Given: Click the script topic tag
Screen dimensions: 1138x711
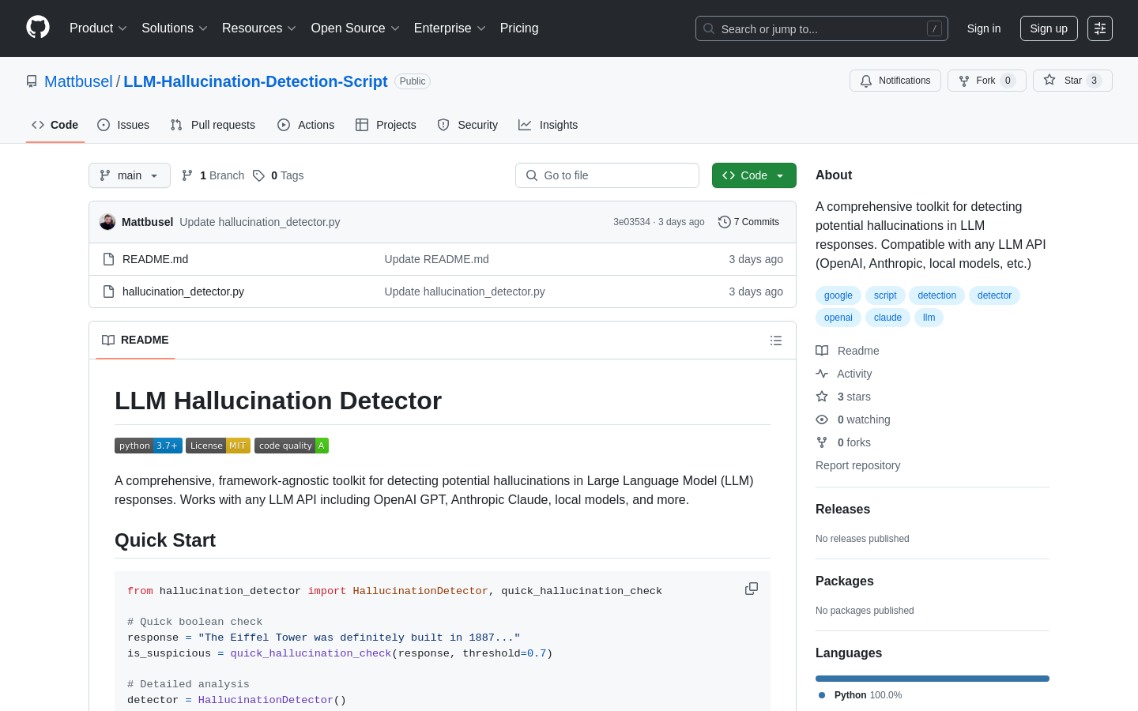Looking at the screenshot, I should tap(885, 295).
